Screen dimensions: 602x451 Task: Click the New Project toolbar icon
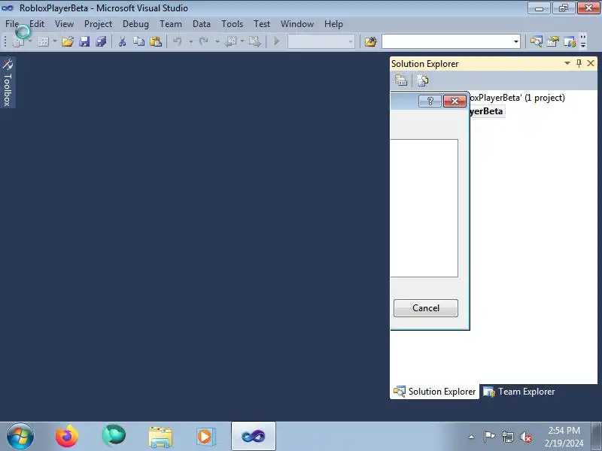tap(18, 41)
